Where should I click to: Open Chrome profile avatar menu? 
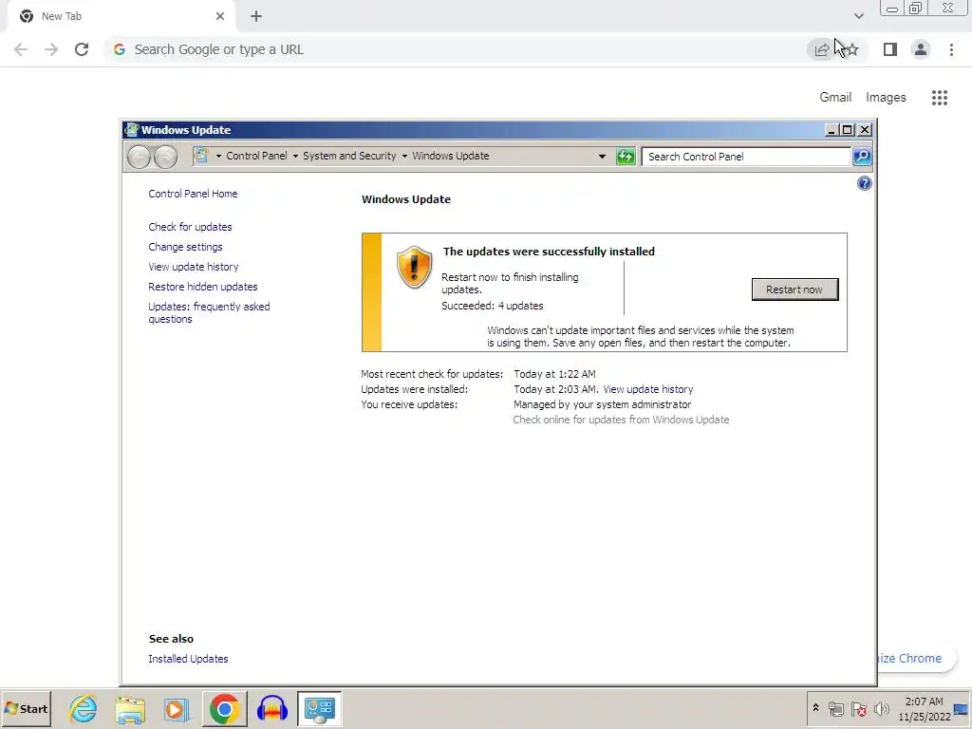pyautogui.click(x=921, y=49)
